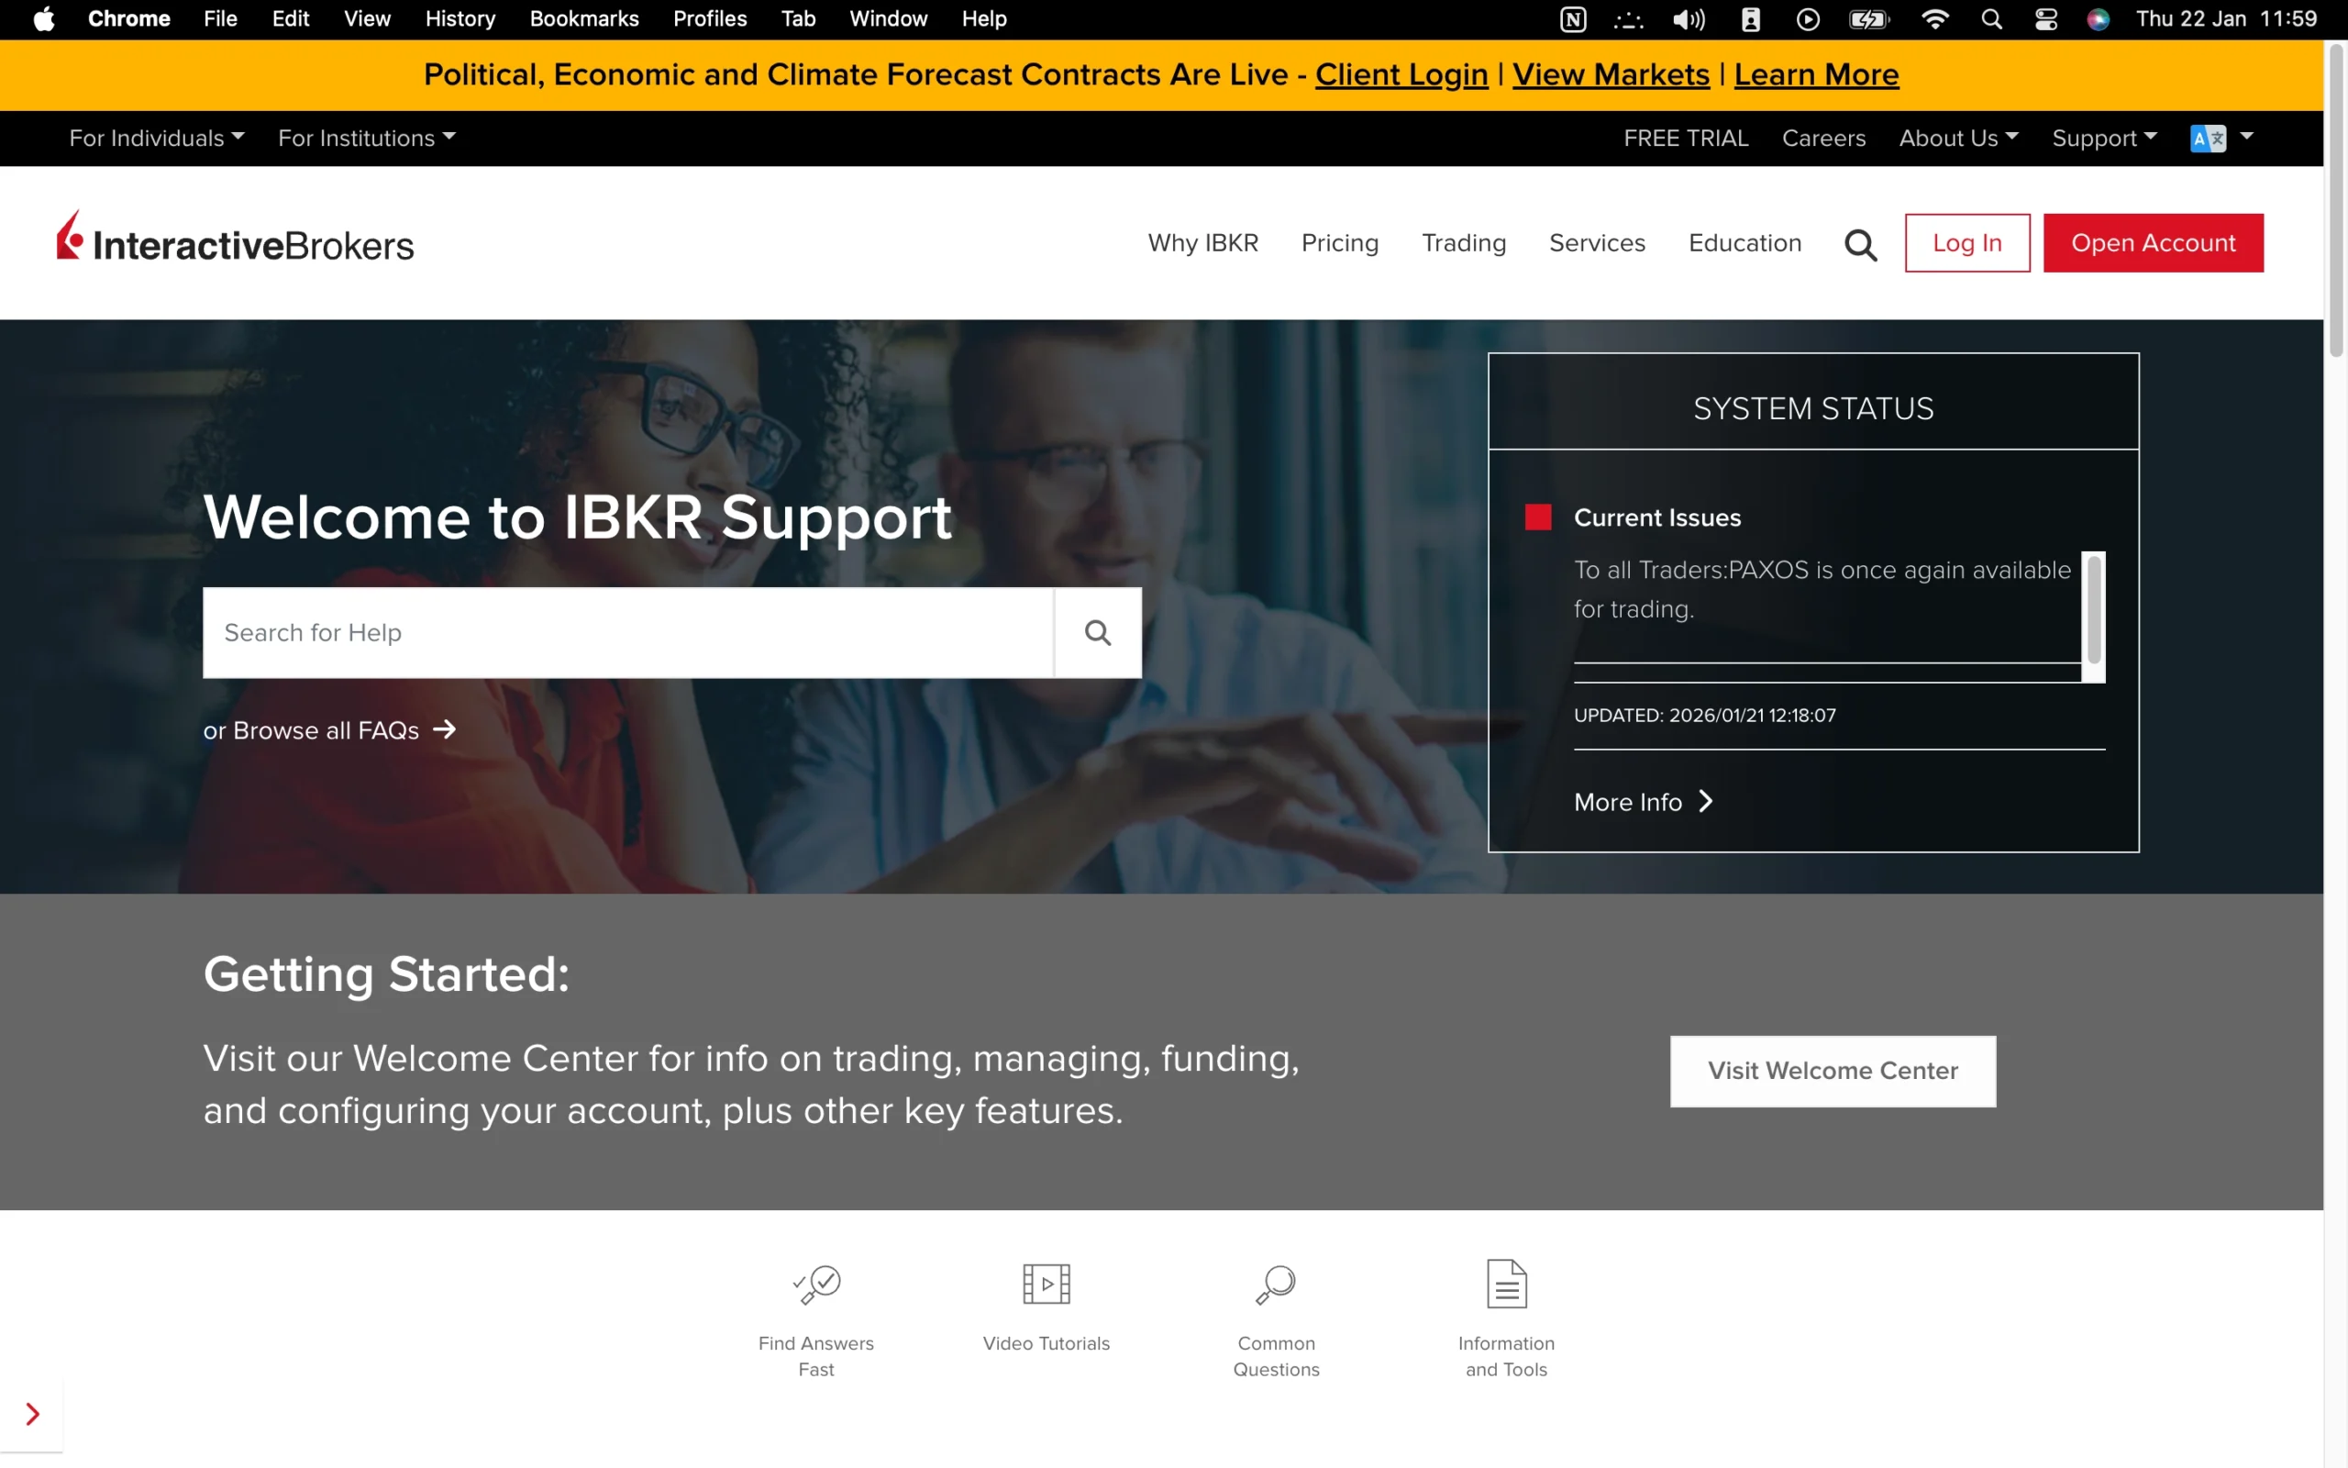Select the Information and Tools document icon

(1505, 1284)
